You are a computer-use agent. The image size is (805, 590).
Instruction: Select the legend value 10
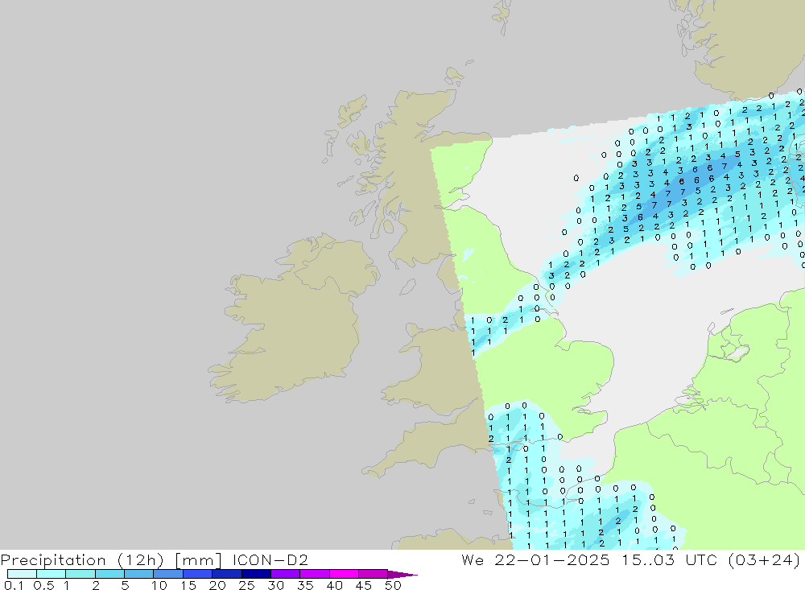coord(159,585)
